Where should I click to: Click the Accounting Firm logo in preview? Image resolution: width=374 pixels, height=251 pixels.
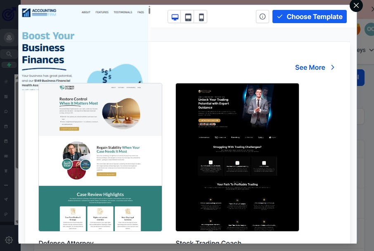39,12
